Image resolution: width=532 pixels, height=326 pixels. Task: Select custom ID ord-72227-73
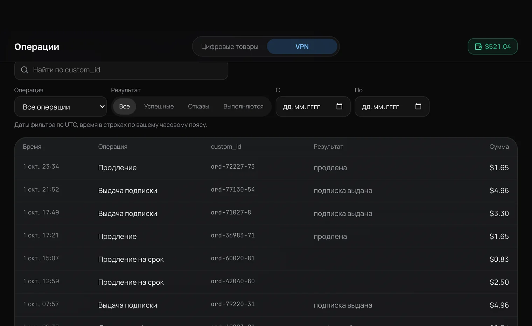coord(233,166)
